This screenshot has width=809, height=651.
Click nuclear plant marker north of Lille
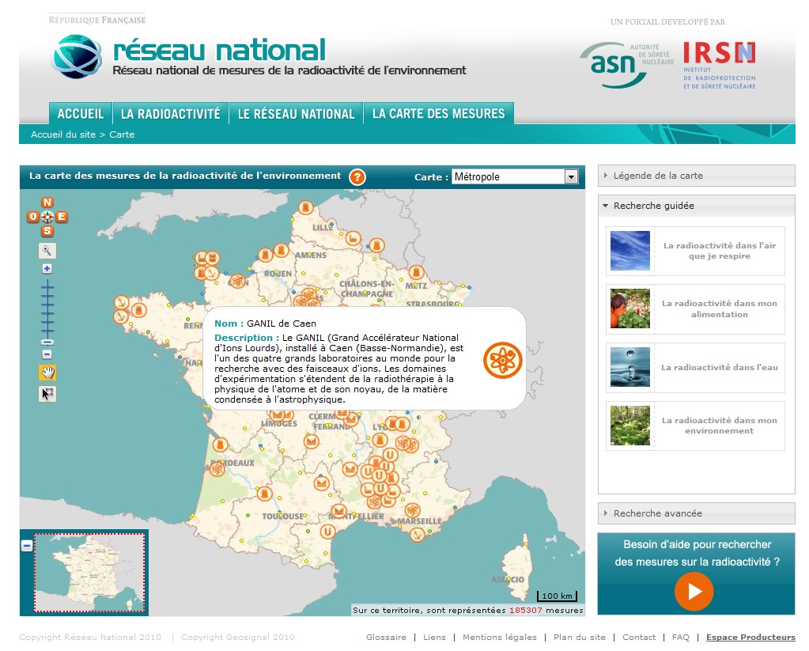click(305, 208)
